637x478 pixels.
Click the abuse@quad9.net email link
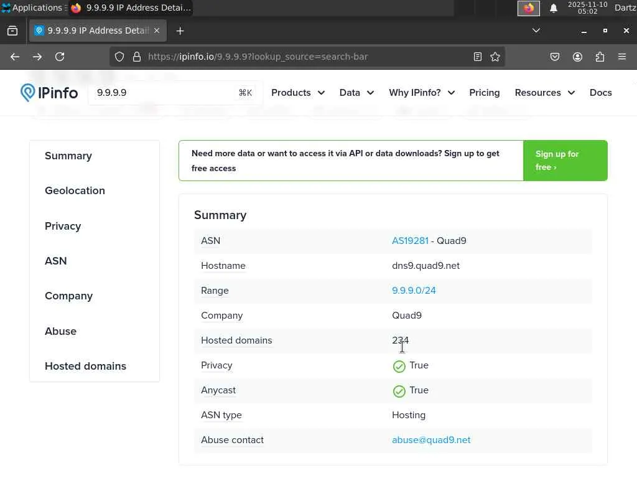[x=431, y=440]
